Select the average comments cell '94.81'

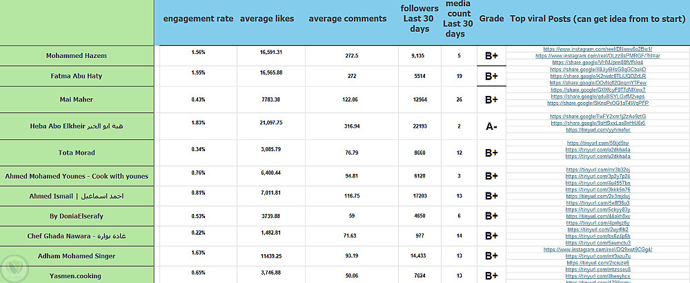351,176
